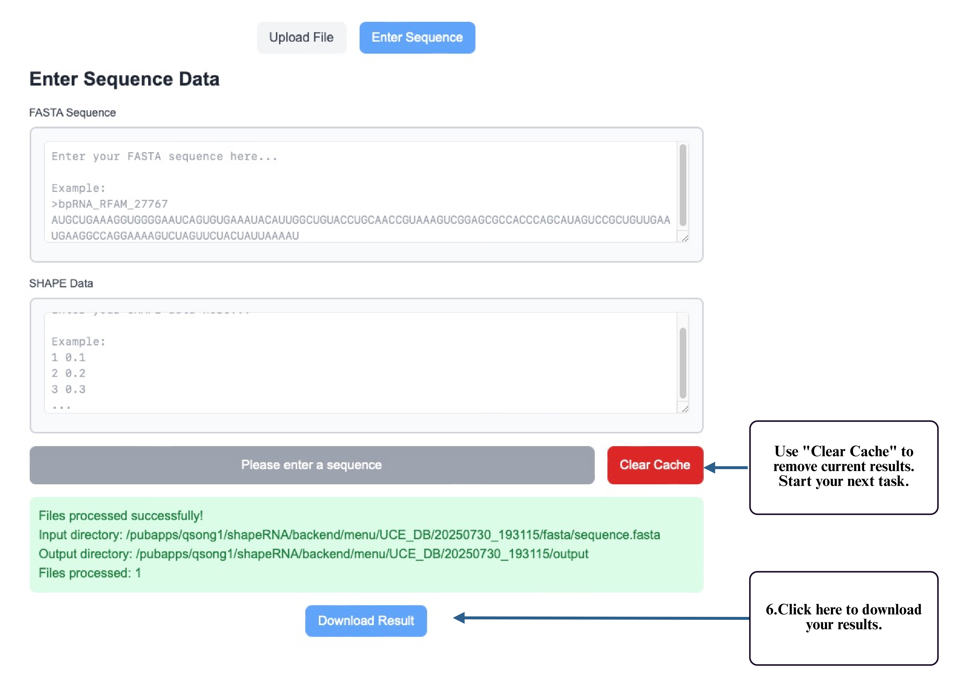Click the SHAPE Data scrollbar thumb

tap(683, 363)
